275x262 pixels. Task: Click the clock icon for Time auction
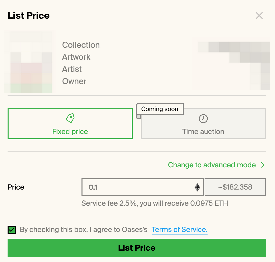tap(203, 119)
